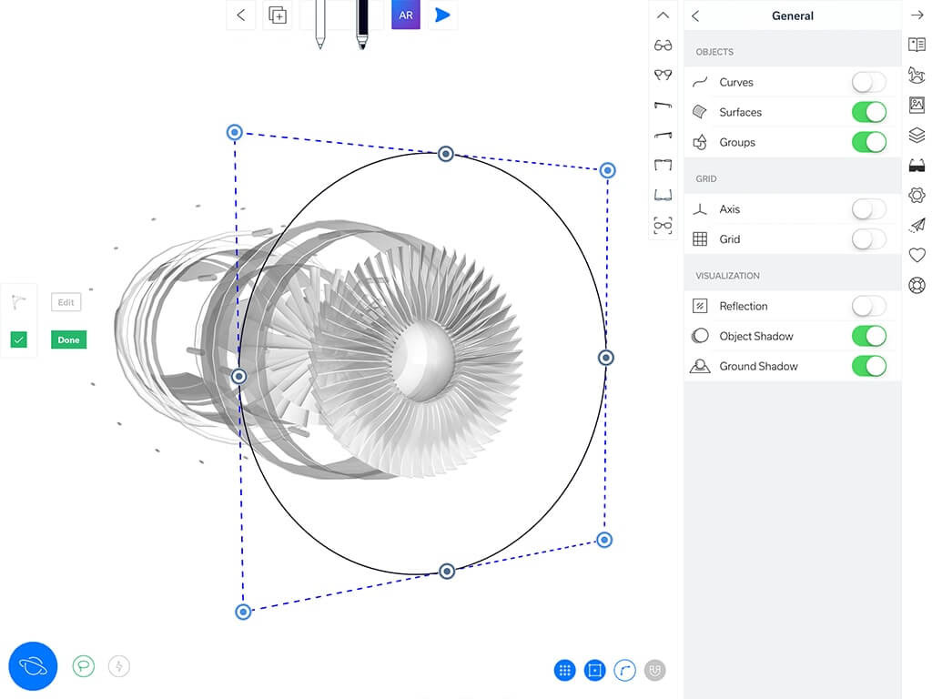Disable the Object Shadow toggle

coord(868,336)
